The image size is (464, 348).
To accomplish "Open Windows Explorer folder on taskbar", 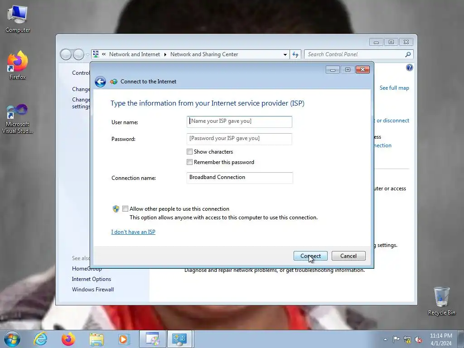I will pos(97,339).
